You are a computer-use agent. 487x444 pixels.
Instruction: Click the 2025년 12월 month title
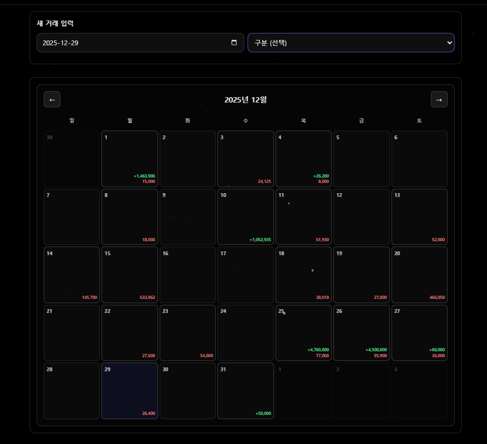(245, 100)
